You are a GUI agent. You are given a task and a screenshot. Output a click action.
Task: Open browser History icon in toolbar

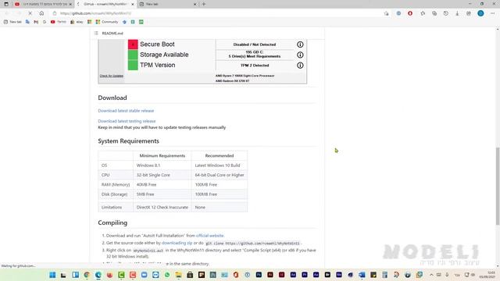[x=446, y=13]
